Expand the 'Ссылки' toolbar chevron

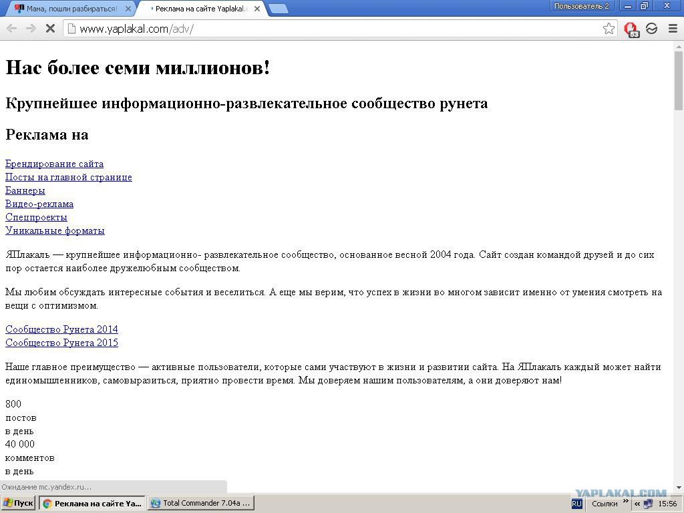coord(625,501)
